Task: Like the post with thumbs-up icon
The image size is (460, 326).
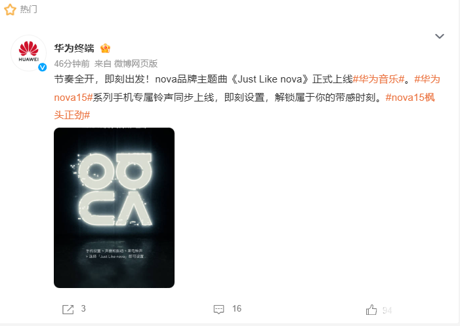Action: tap(371, 310)
